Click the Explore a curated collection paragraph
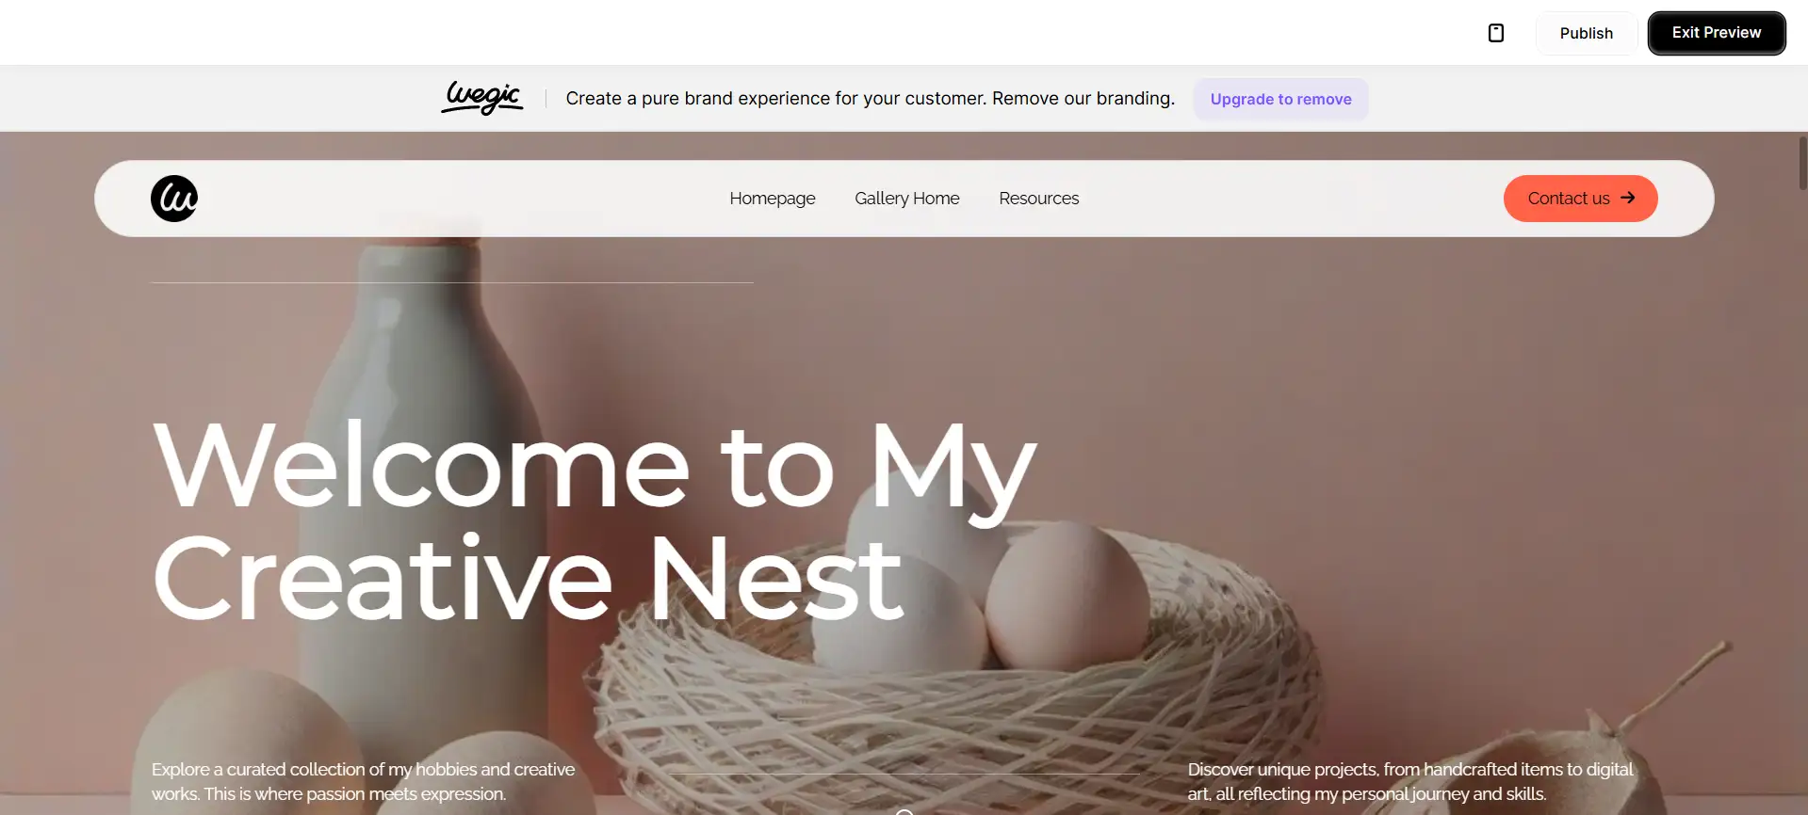Viewport: 1808px width, 815px height. [364, 781]
